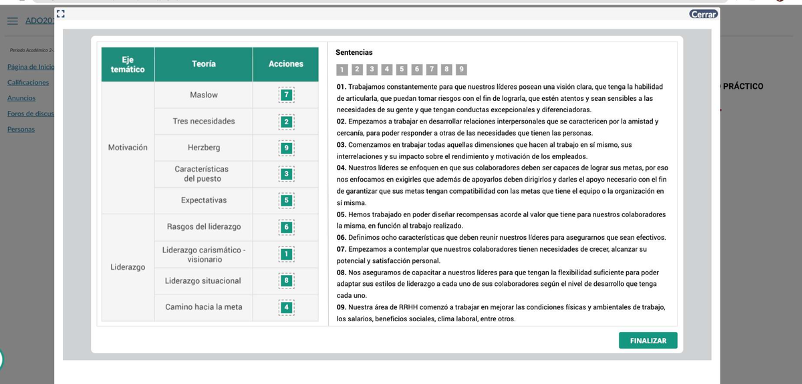The height and width of the screenshot is (384, 802).
Task: Click the Liderazgo situacional cell
Action: [x=204, y=280]
